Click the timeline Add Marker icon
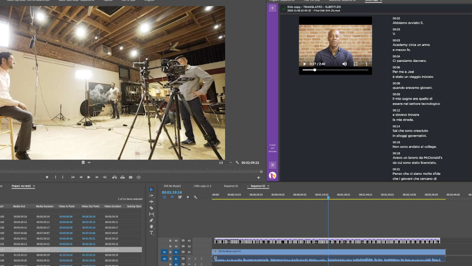 pyautogui.click(x=188, y=197)
